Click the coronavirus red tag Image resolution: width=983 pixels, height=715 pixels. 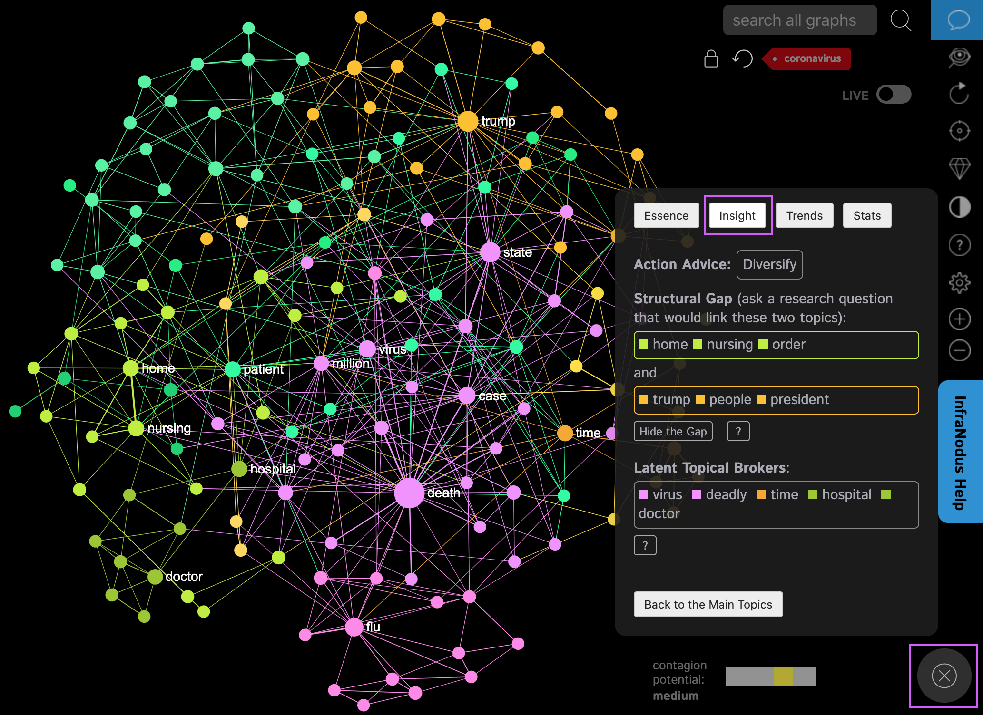pyautogui.click(x=806, y=59)
